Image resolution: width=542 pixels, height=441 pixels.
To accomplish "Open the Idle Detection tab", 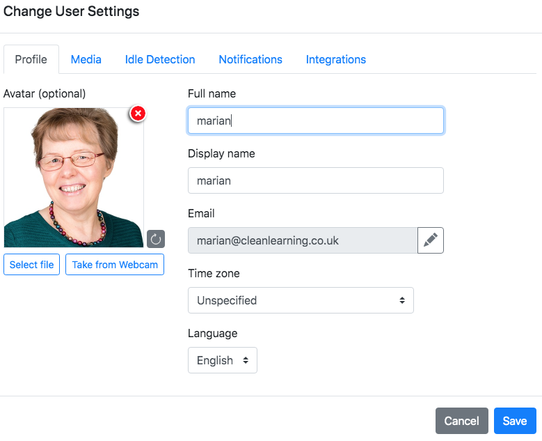I will coord(160,59).
